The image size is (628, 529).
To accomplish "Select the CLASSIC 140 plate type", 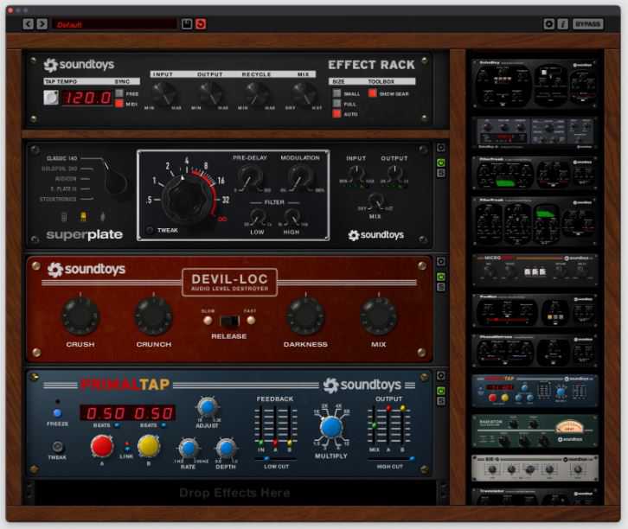I will pos(62,158).
